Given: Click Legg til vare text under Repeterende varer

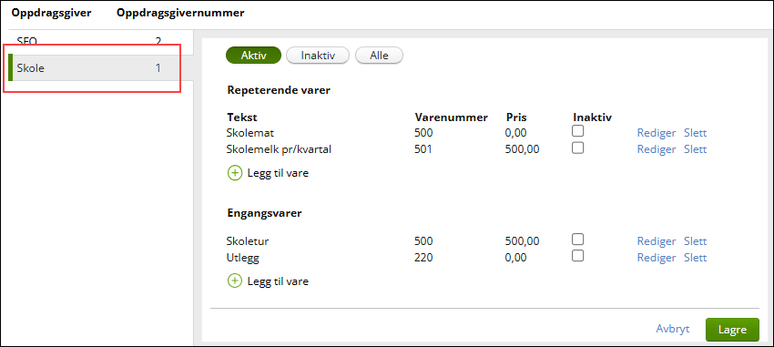Looking at the screenshot, I should (x=278, y=173).
